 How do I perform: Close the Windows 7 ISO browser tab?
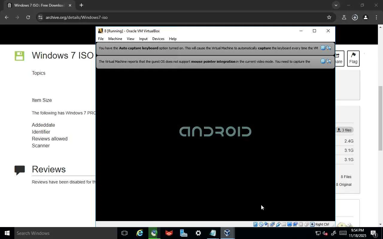click(70, 5)
